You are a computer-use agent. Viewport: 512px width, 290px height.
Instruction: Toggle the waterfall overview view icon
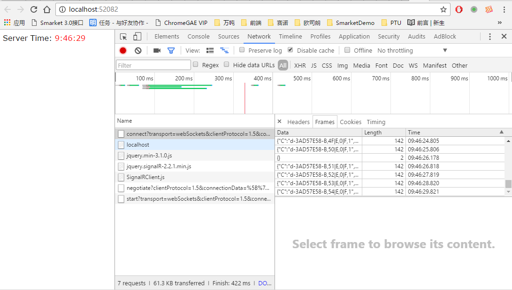tap(224, 51)
